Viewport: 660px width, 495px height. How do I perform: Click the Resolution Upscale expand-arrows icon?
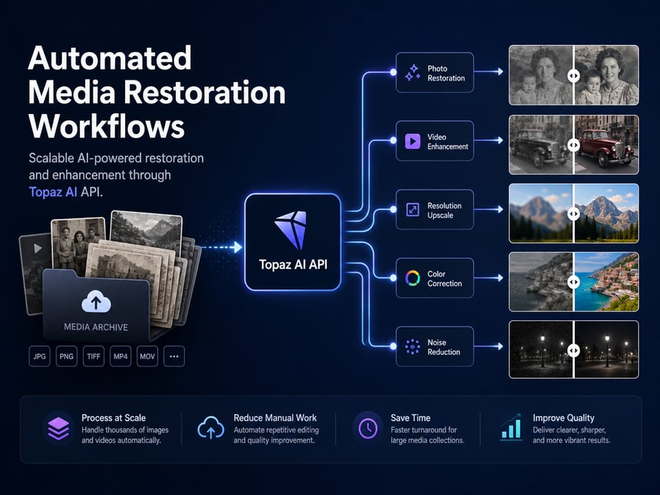412,210
